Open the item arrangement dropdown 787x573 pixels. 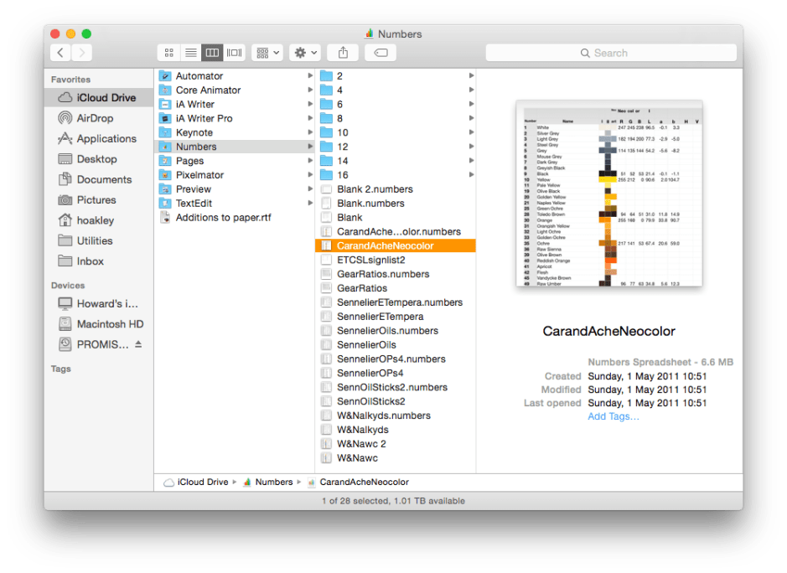267,52
